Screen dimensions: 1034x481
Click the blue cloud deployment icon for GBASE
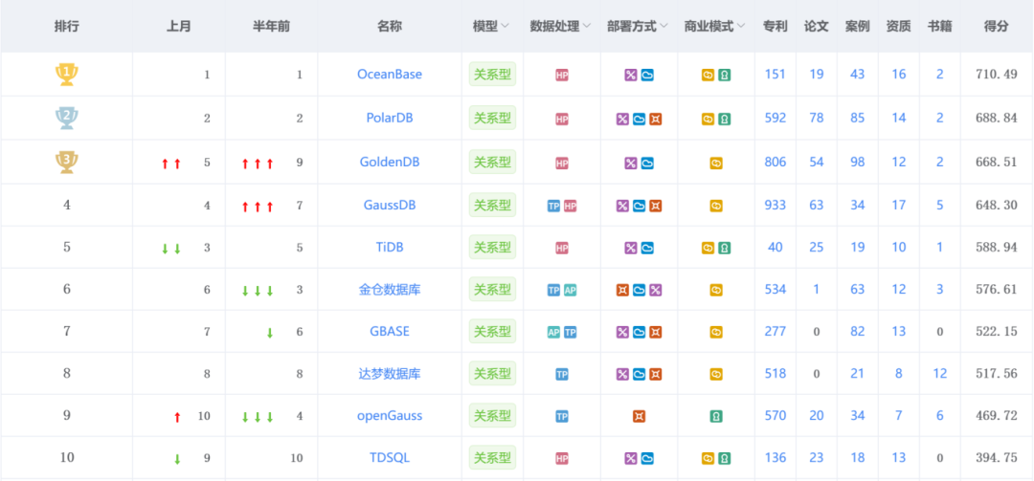click(639, 332)
